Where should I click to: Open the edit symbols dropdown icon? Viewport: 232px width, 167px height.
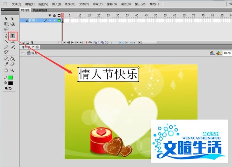[219, 53]
